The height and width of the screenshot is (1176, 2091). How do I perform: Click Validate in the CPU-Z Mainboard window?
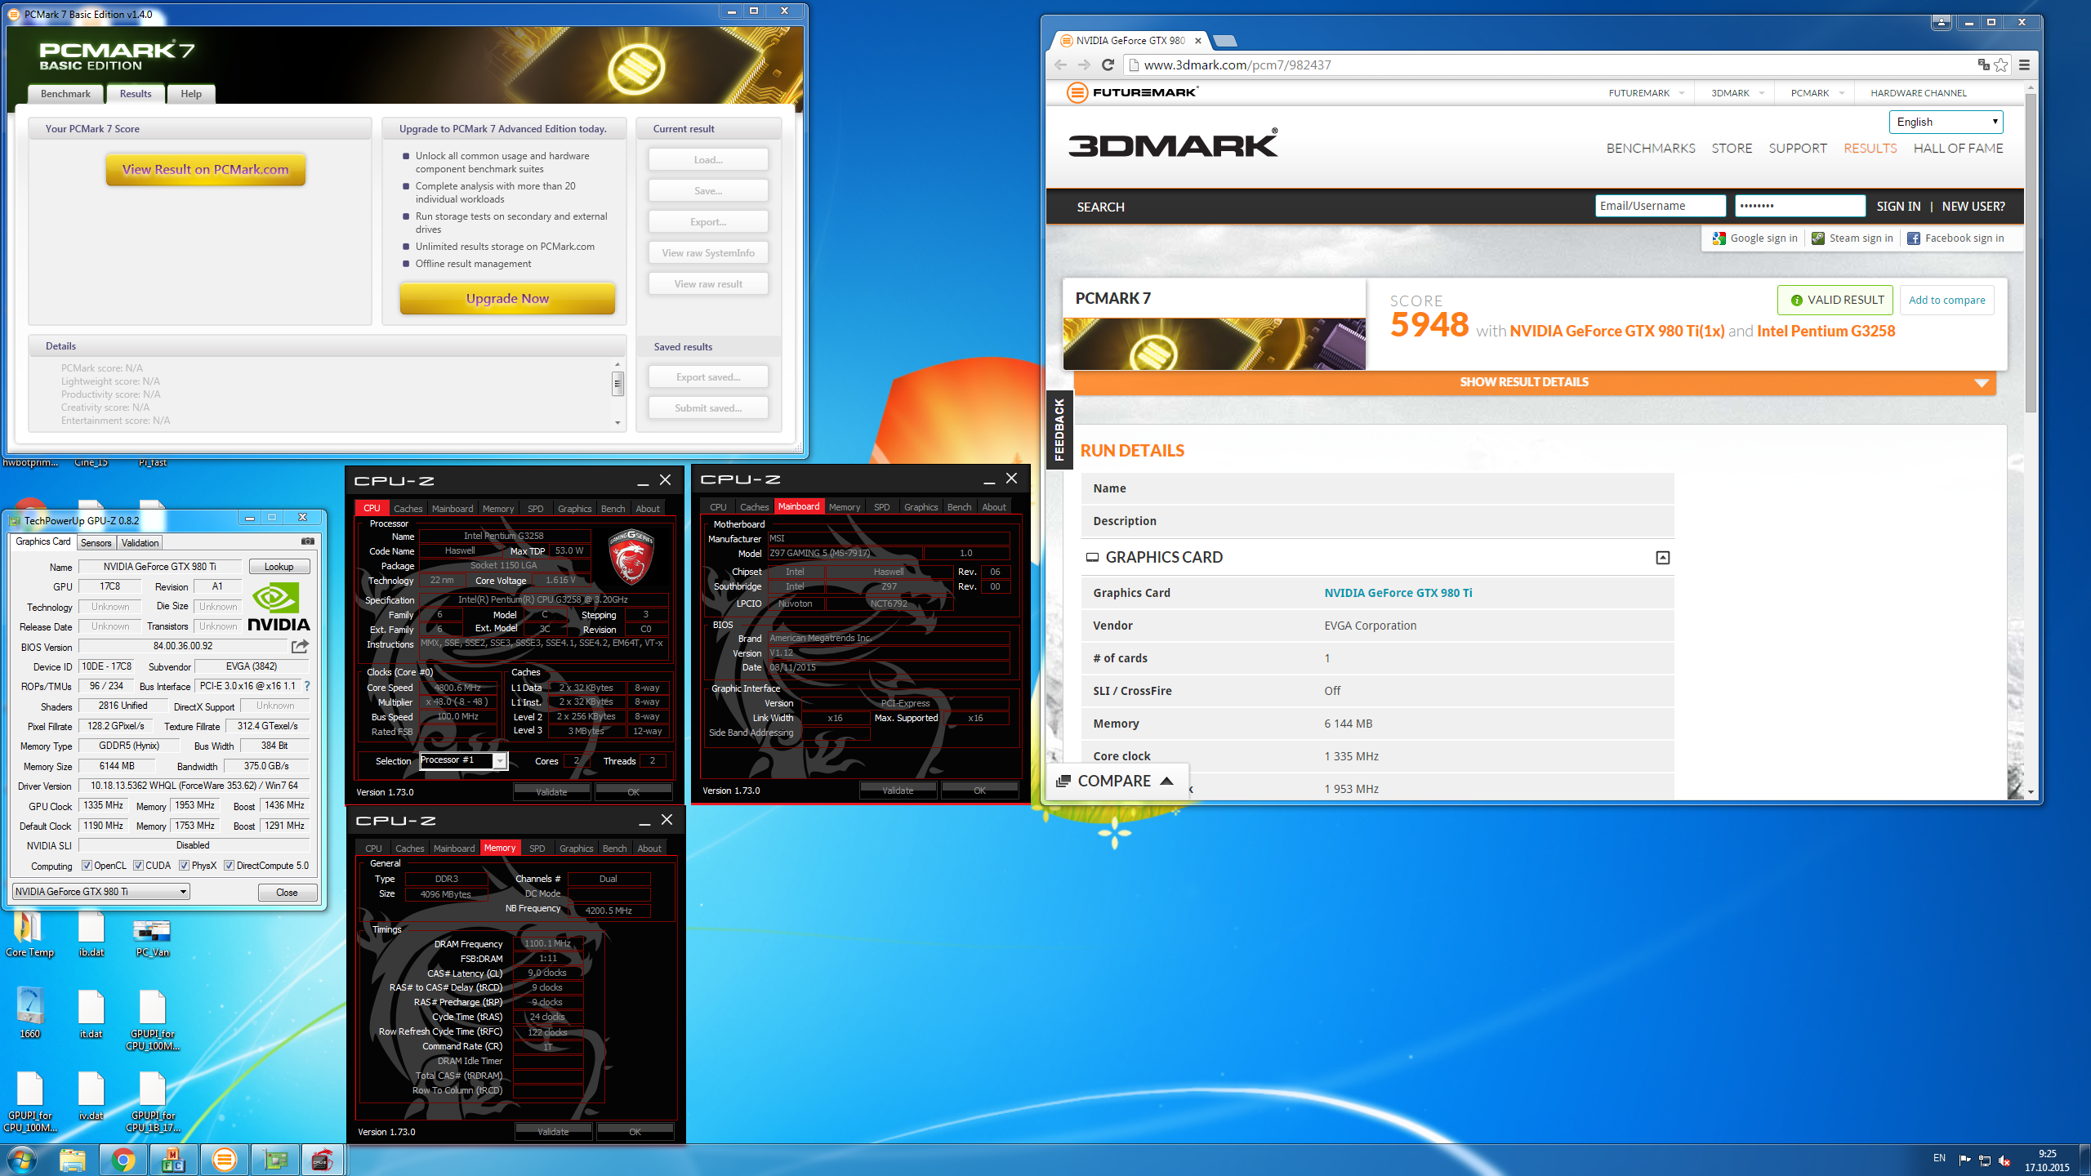click(x=898, y=791)
